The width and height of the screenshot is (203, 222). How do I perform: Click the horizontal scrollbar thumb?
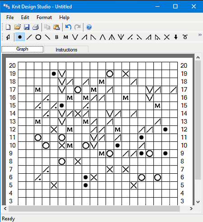coord(94,208)
